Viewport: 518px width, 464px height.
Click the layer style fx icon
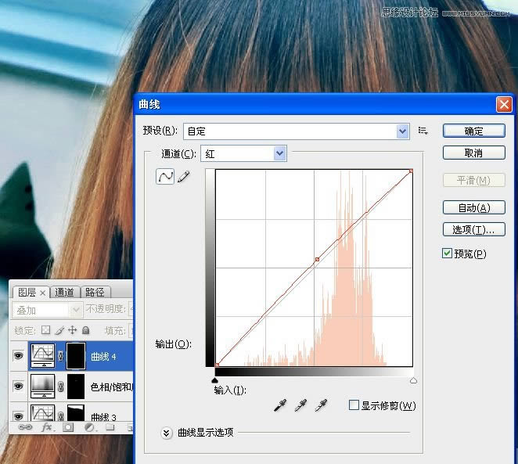pyautogui.click(x=47, y=428)
